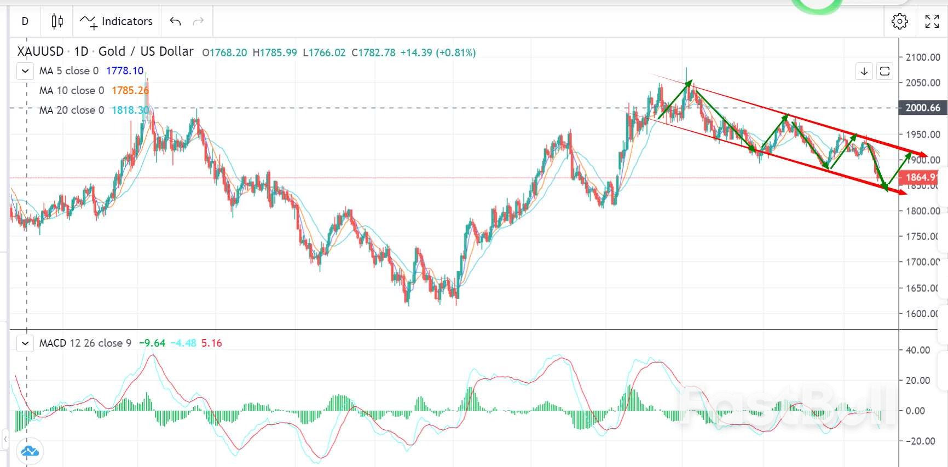Viewport: 948px width, 467px height.
Task: Select the MACD 12 26 close 9 legend
Action: coord(85,343)
